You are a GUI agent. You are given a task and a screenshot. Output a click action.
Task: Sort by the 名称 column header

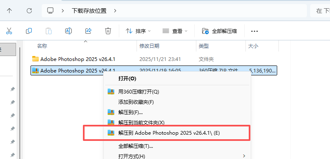[42, 46]
